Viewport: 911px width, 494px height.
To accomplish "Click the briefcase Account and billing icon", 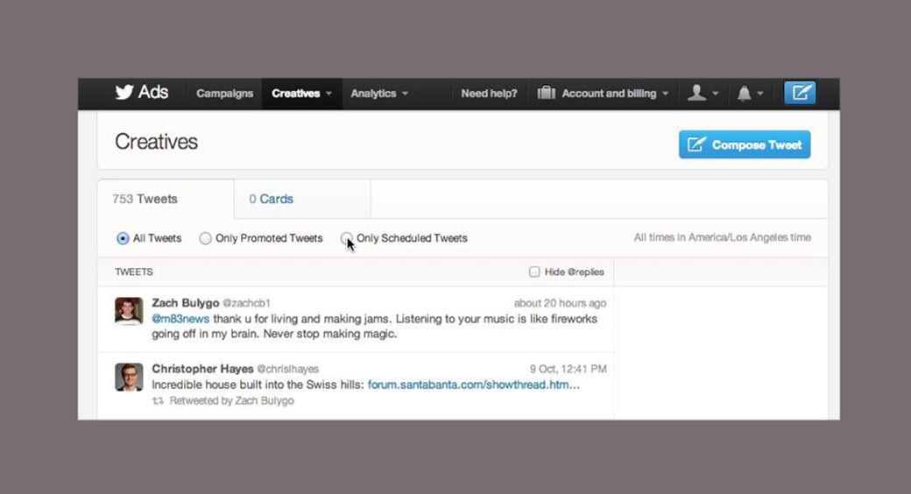I will 547,93.
